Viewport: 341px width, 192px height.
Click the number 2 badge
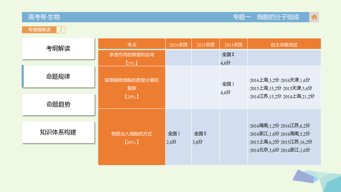tap(61, 29)
